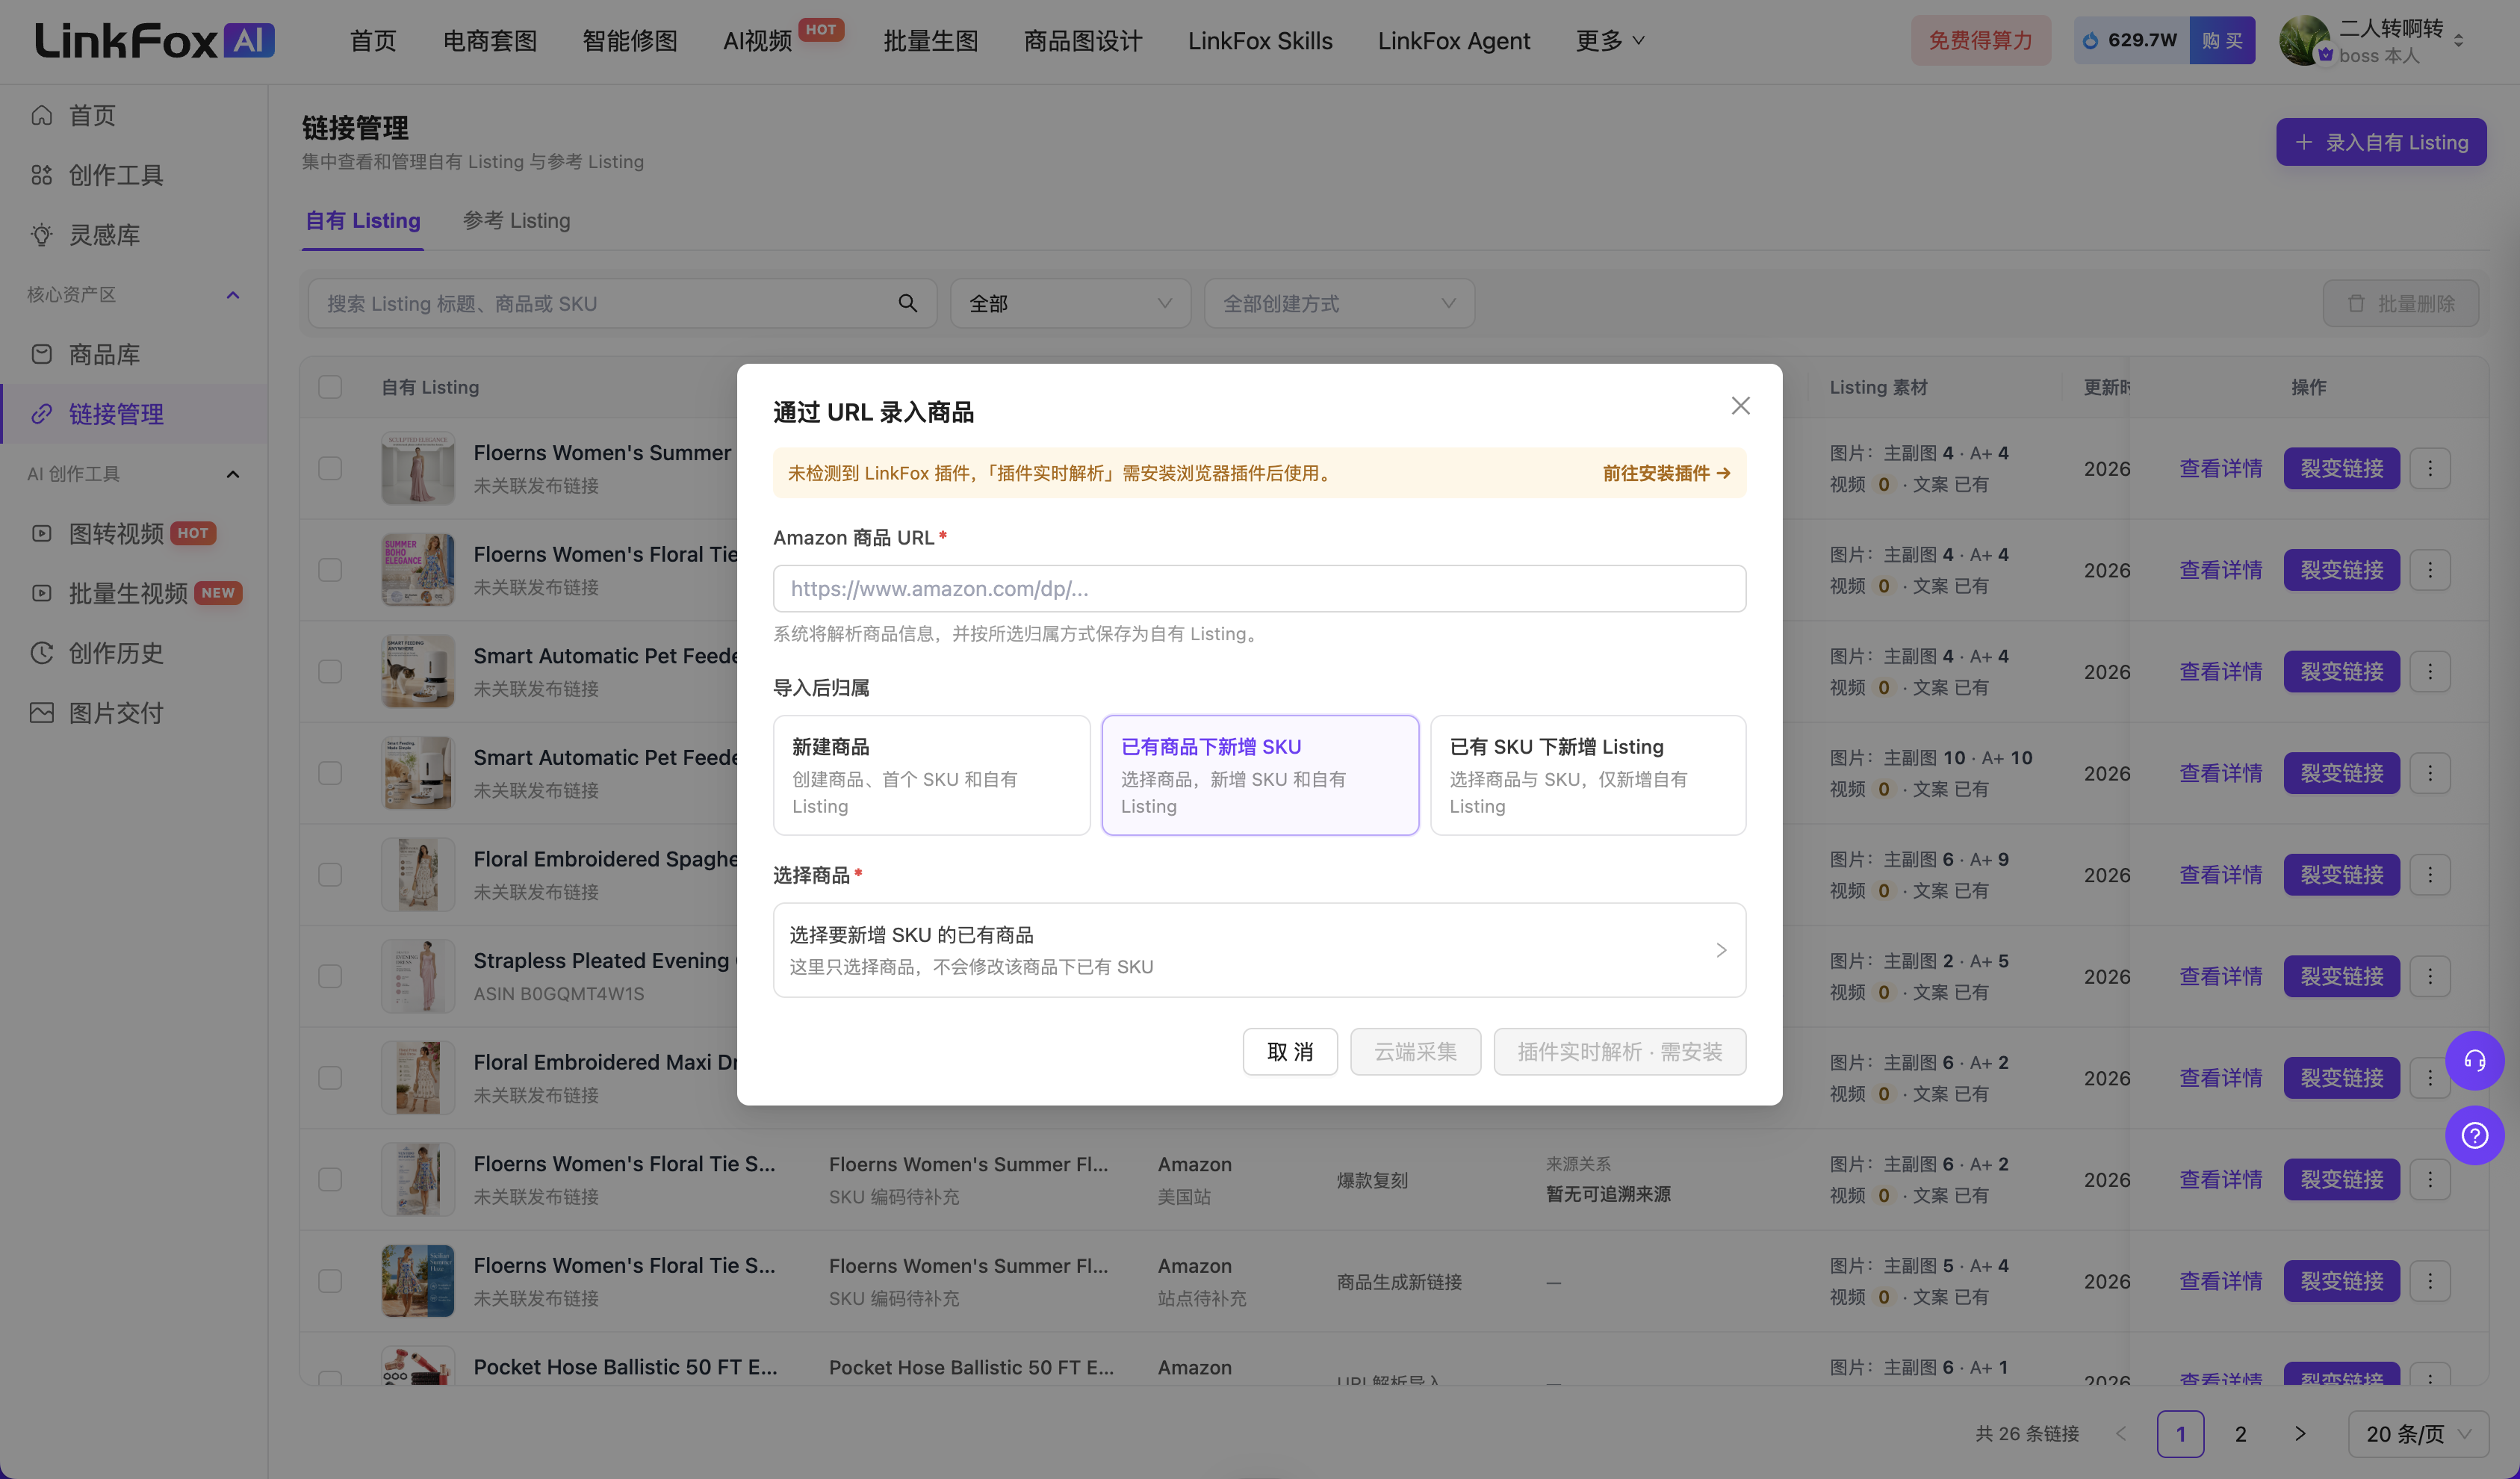Open the customer service headset icon
This screenshot has height=1479, width=2520.
(2474, 1060)
